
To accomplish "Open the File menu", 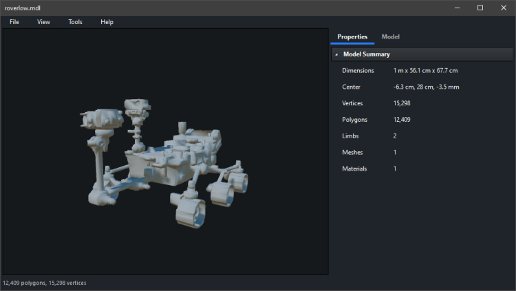I will pos(14,22).
